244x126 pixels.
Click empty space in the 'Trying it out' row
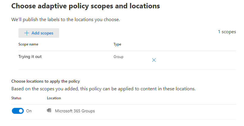click(x=196, y=59)
